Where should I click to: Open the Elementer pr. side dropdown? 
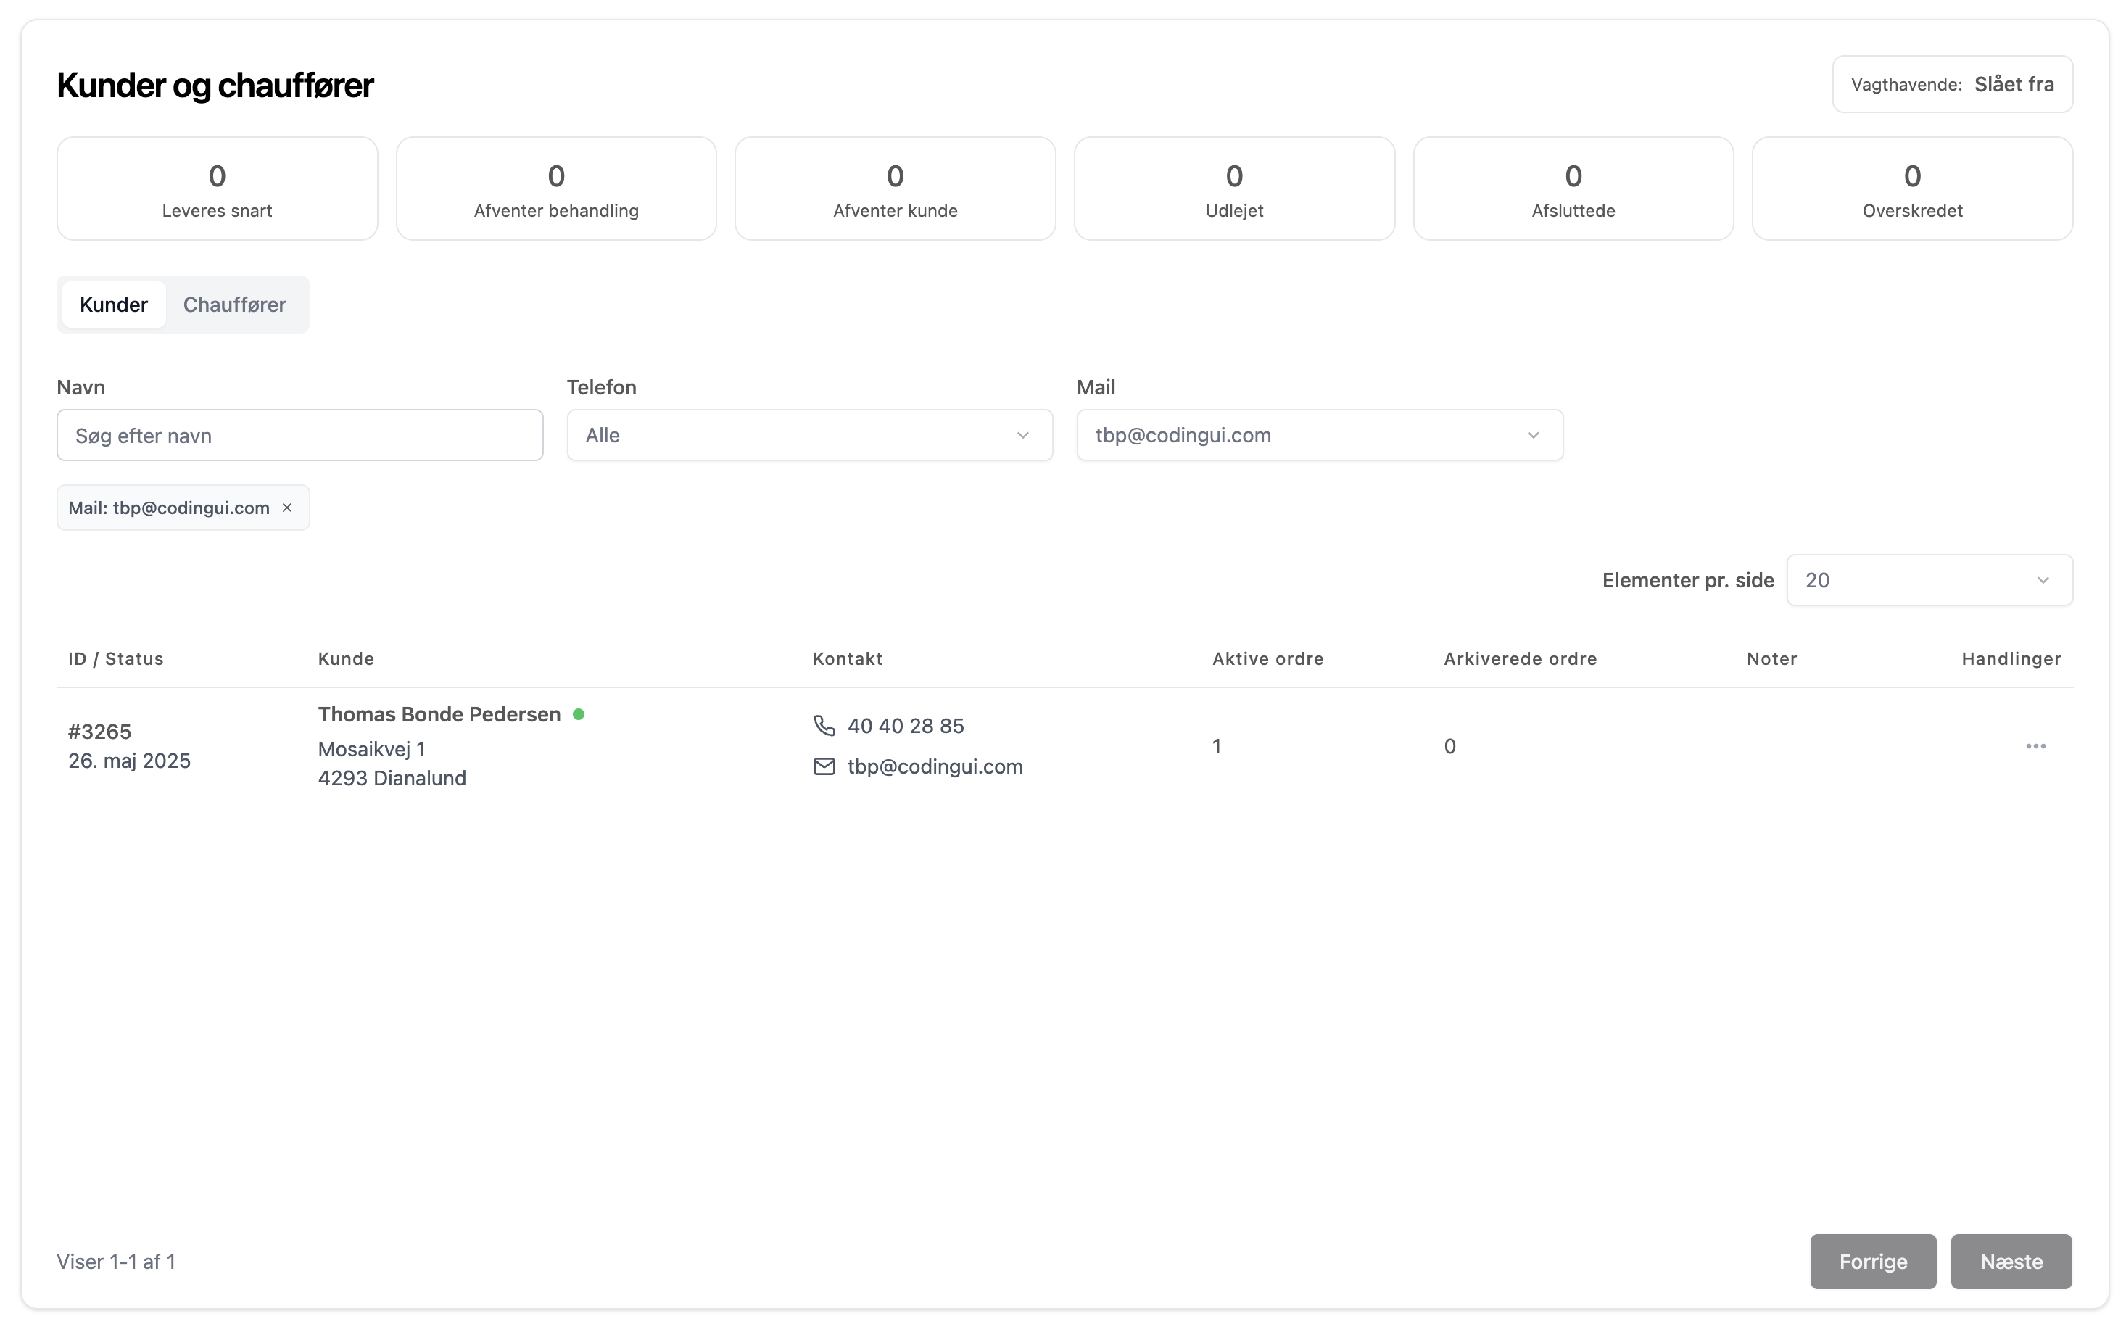tap(1928, 579)
